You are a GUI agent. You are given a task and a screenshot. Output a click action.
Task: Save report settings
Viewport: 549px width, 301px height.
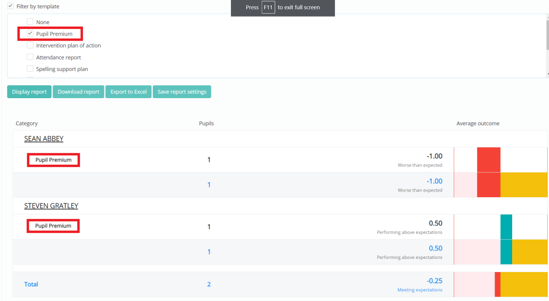(x=182, y=92)
